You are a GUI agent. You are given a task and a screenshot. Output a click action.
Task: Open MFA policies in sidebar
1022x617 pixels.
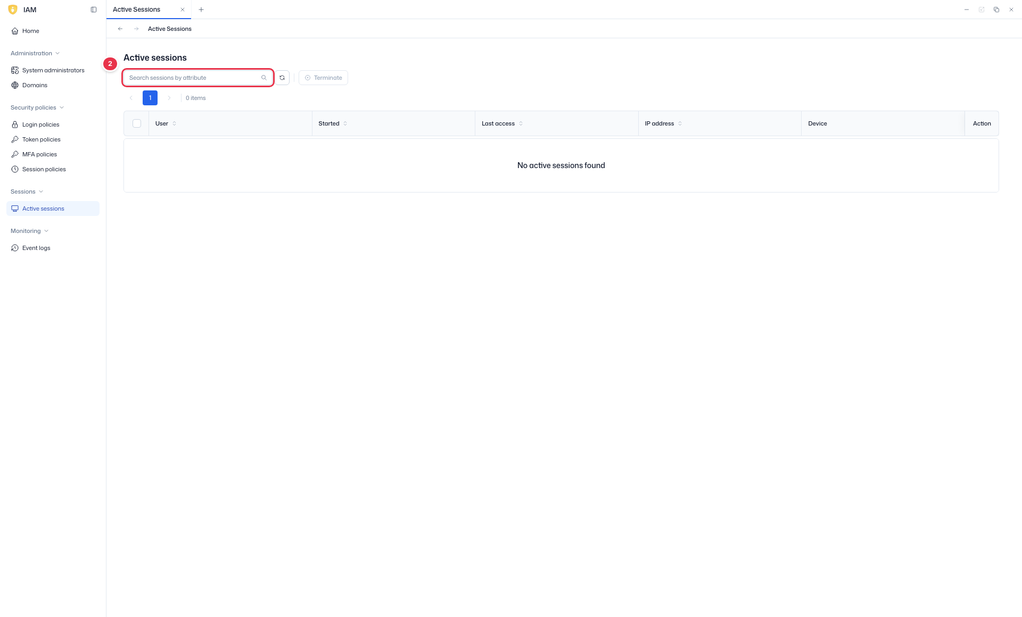point(53,154)
